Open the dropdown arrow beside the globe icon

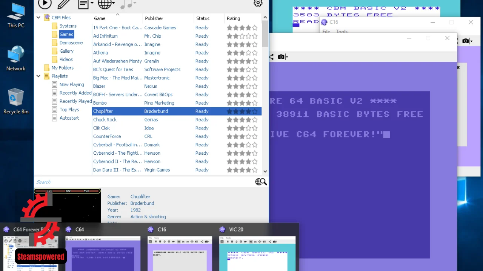coord(114,4)
